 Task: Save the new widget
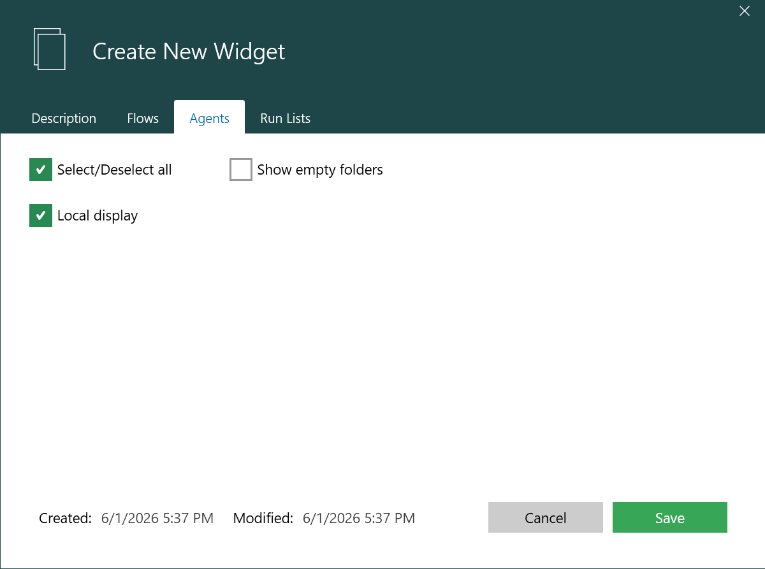tap(670, 517)
